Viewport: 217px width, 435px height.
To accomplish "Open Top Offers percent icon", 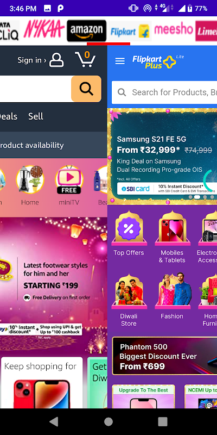I will [x=129, y=228].
